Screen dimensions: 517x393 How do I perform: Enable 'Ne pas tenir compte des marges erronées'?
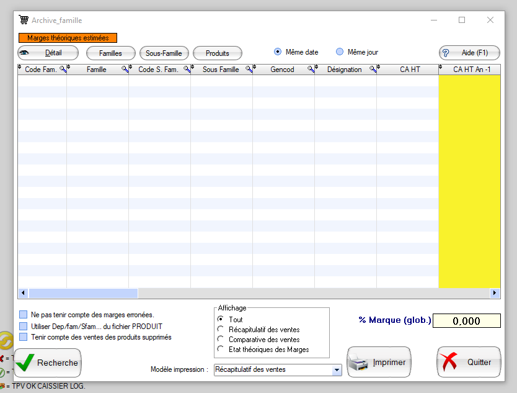pos(24,315)
